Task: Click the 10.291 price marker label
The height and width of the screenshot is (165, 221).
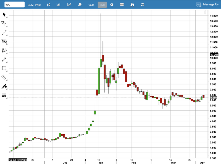Action: 214,55
